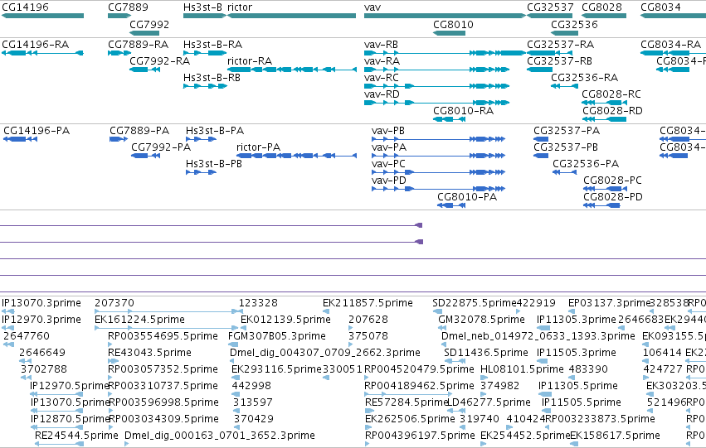Select the vav-RD transcript label
This screenshot has width=706, height=448.
pyautogui.click(x=382, y=94)
